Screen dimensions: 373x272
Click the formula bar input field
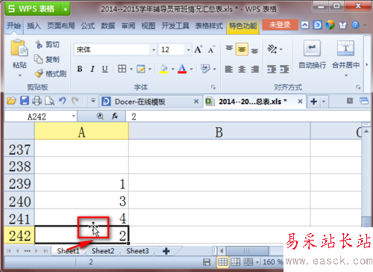(248, 117)
